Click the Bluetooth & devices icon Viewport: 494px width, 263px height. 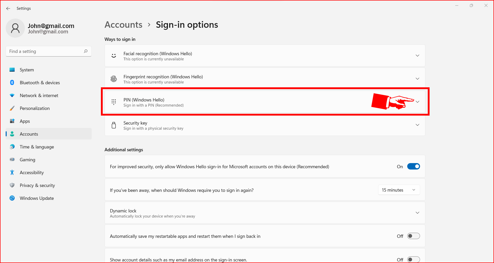pos(12,82)
